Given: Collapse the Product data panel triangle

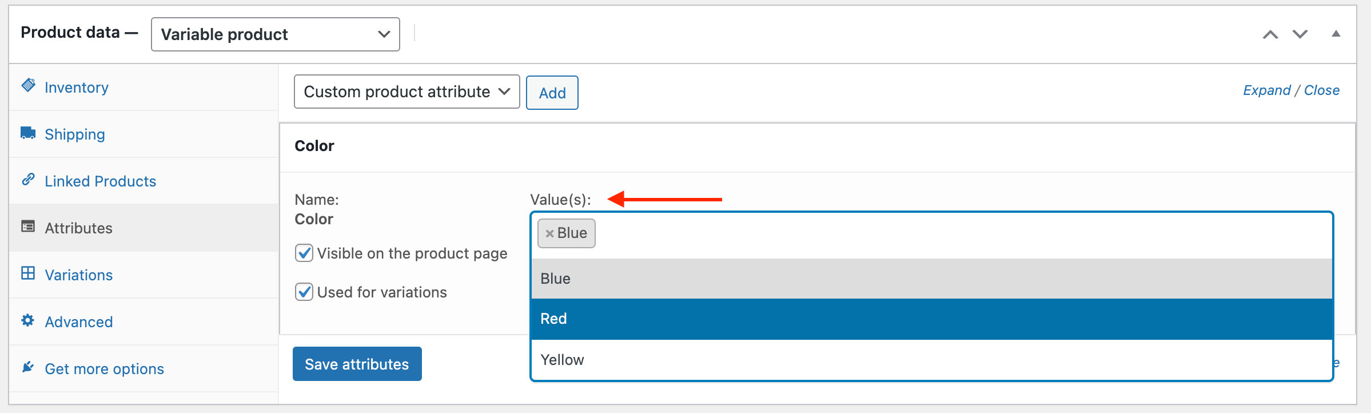Looking at the screenshot, I should [x=1336, y=34].
